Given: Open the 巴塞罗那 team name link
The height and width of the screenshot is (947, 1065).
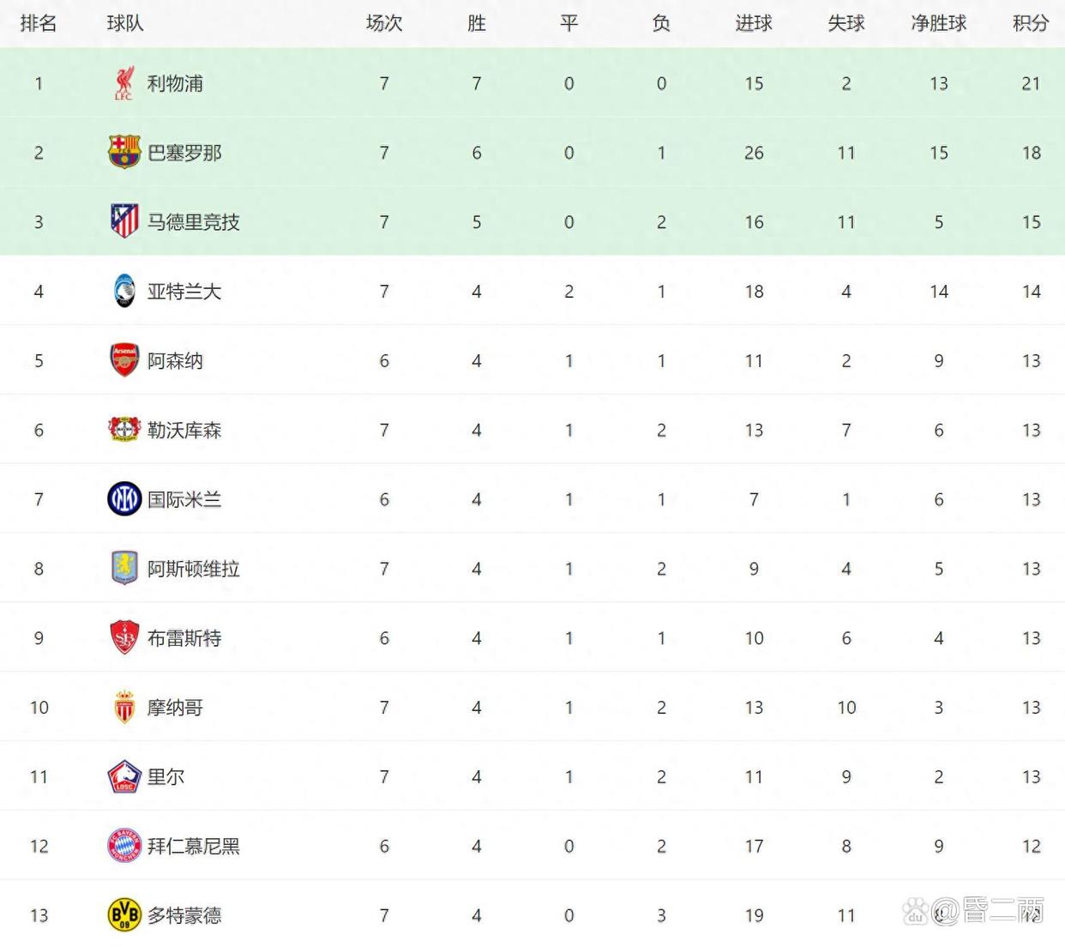Looking at the screenshot, I should [x=184, y=153].
